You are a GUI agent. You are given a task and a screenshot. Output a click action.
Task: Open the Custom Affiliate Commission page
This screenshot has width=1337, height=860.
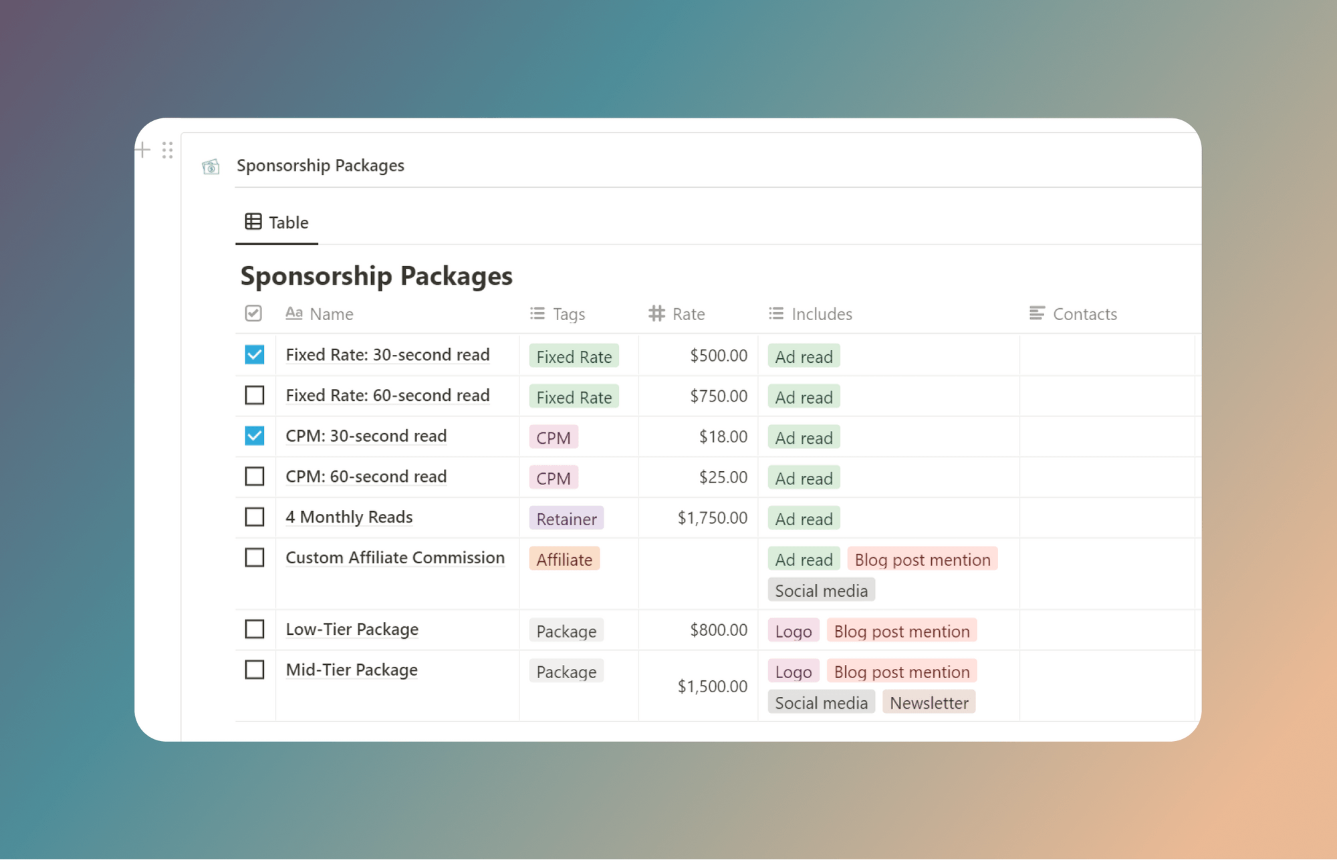coord(395,557)
